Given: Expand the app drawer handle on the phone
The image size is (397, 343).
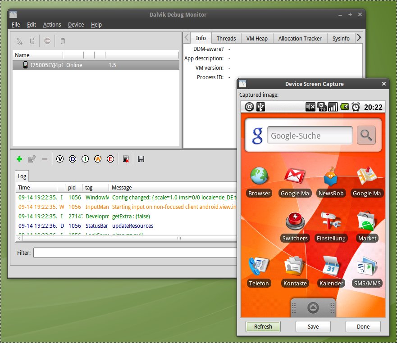Looking at the screenshot, I should [313, 307].
